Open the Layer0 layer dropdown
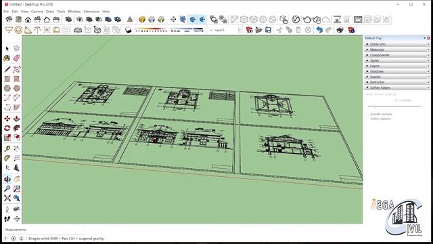This screenshot has width=433, height=244. [x=240, y=30]
